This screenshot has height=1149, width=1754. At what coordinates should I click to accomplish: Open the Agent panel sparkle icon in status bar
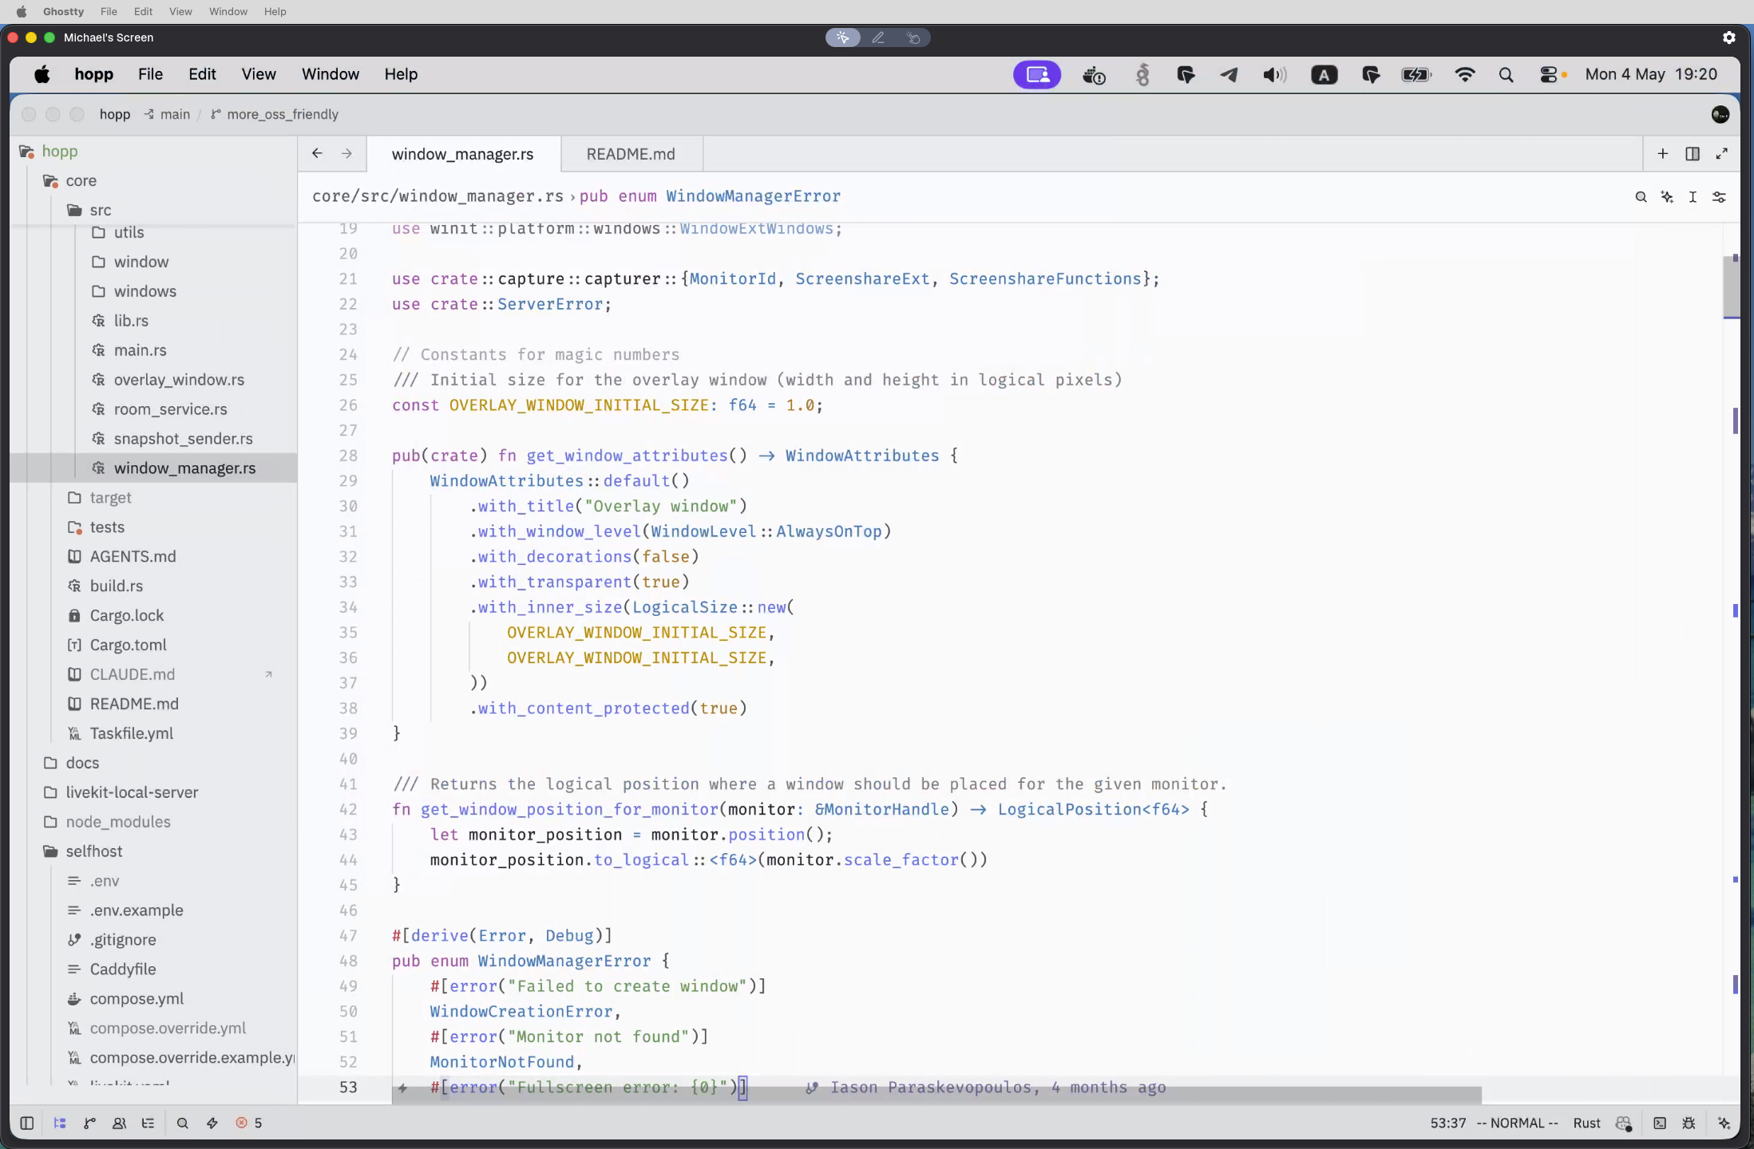1724,1123
